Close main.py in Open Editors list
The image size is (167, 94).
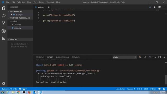(x=11, y=15)
